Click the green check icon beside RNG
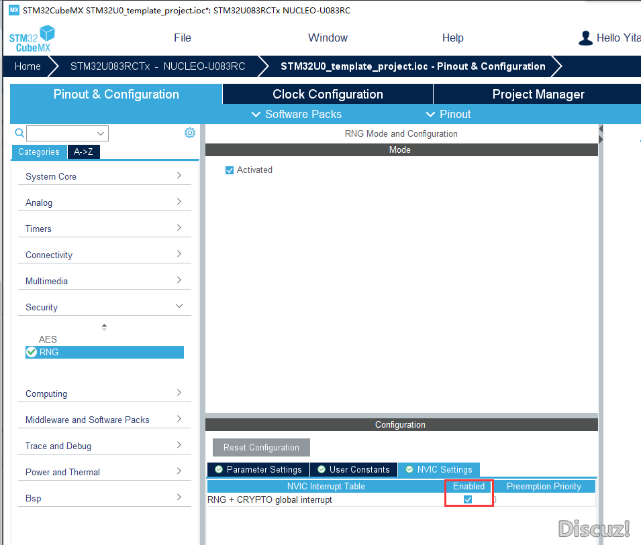This screenshot has width=641, height=545. 32,352
